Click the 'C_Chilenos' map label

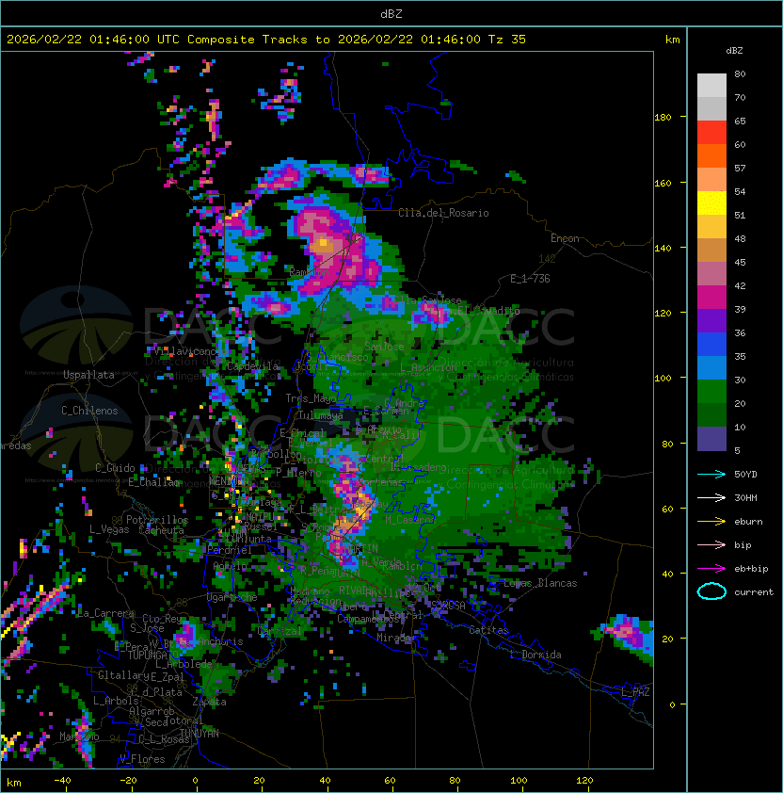coord(89,411)
